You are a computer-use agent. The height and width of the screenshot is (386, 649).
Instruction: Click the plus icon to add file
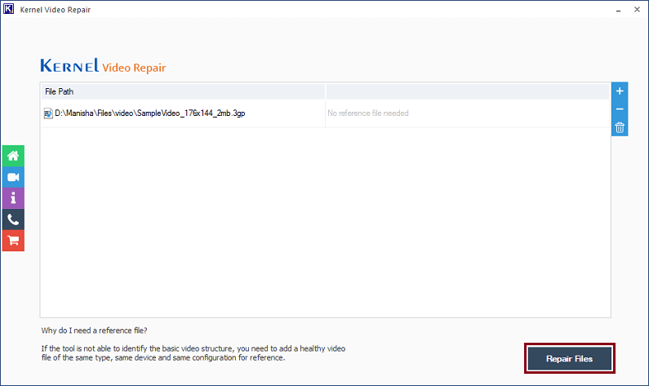coord(620,91)
